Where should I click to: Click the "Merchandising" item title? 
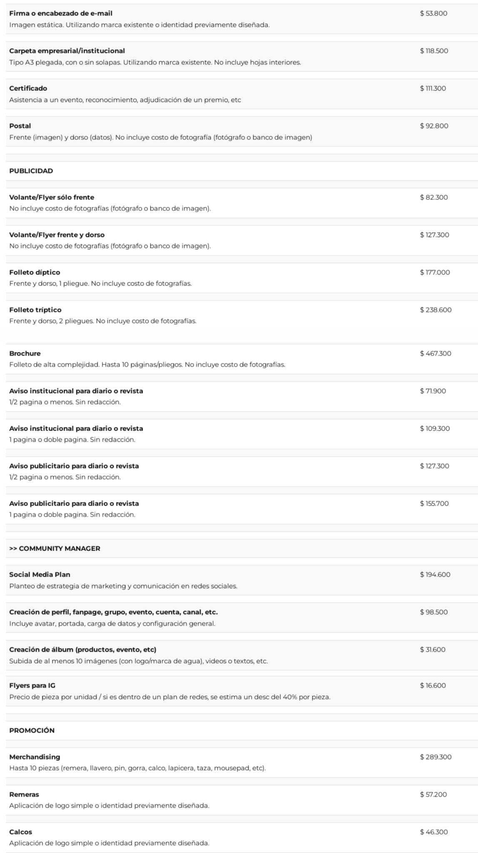click(x=35, y=757)
